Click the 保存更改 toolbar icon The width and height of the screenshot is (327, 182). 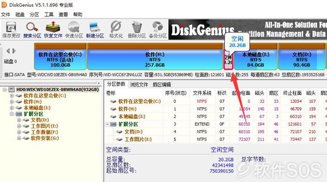[x=11, y=29]
